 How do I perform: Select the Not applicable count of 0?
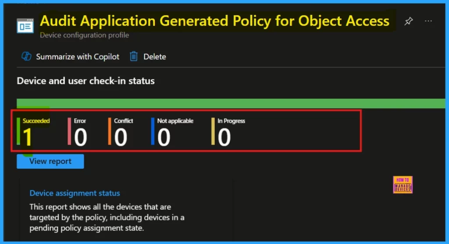(164, 138)
